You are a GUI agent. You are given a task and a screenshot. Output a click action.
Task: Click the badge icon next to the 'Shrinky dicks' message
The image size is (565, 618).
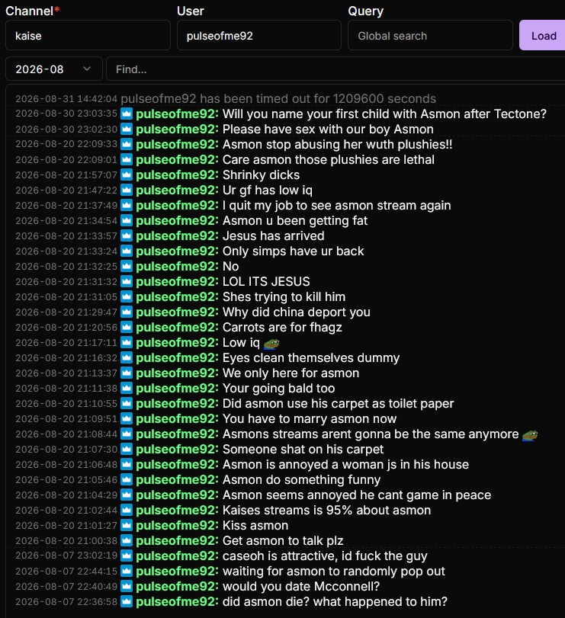point(127,175)
